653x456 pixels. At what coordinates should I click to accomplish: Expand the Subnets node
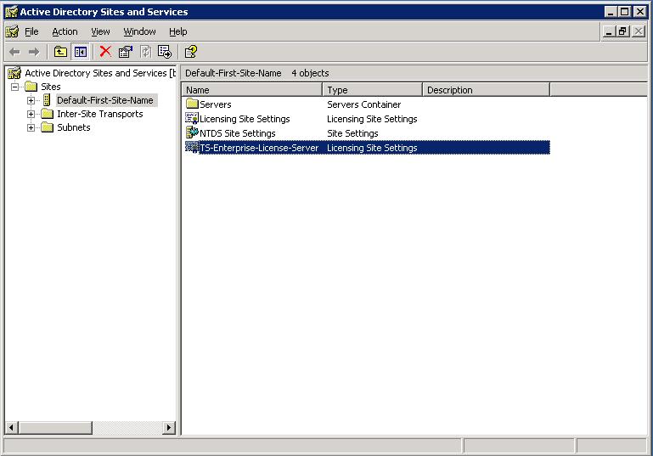(x=31, y=128)
